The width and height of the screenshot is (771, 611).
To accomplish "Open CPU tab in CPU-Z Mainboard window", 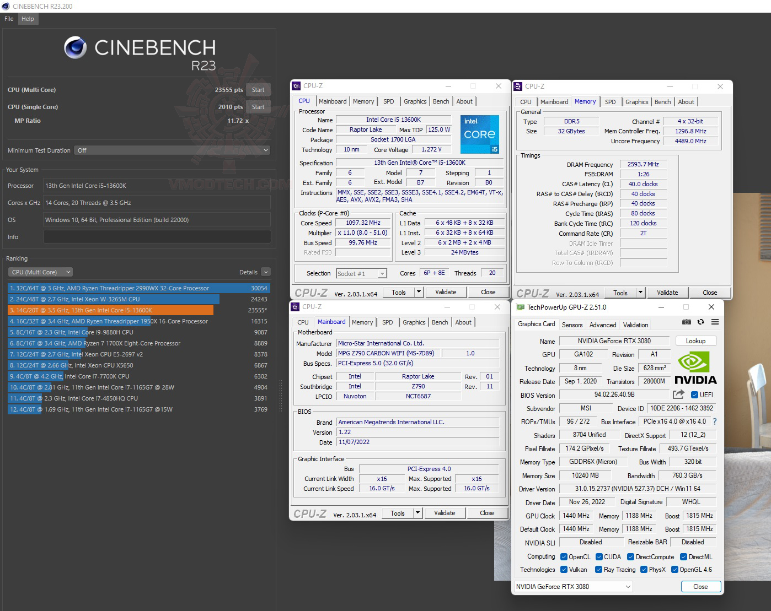I will 303,322.
